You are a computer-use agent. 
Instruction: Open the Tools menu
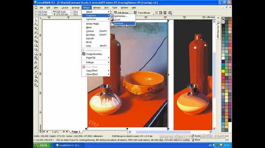pyautogui.click(x=114, y=8)
